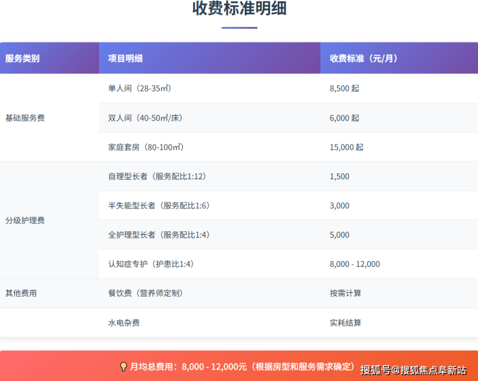Click the 8,500 起 price value

pos(344,88)
